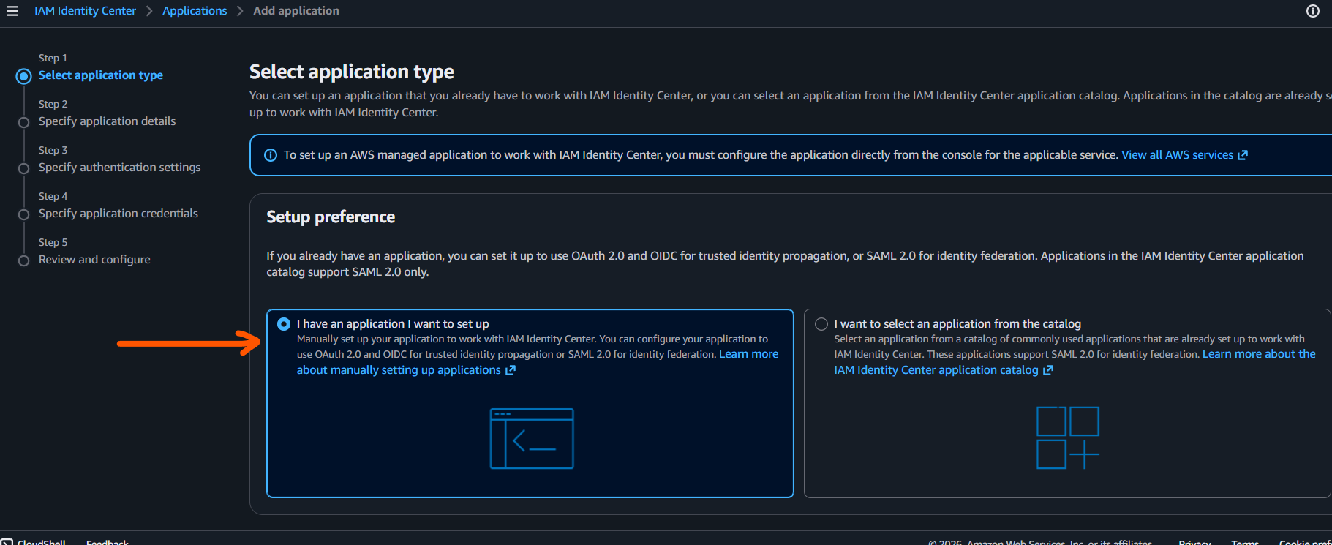Screen dimensions: 1332x545
Task: Click Step 2 Specify application details
Action: coord(107,121)
